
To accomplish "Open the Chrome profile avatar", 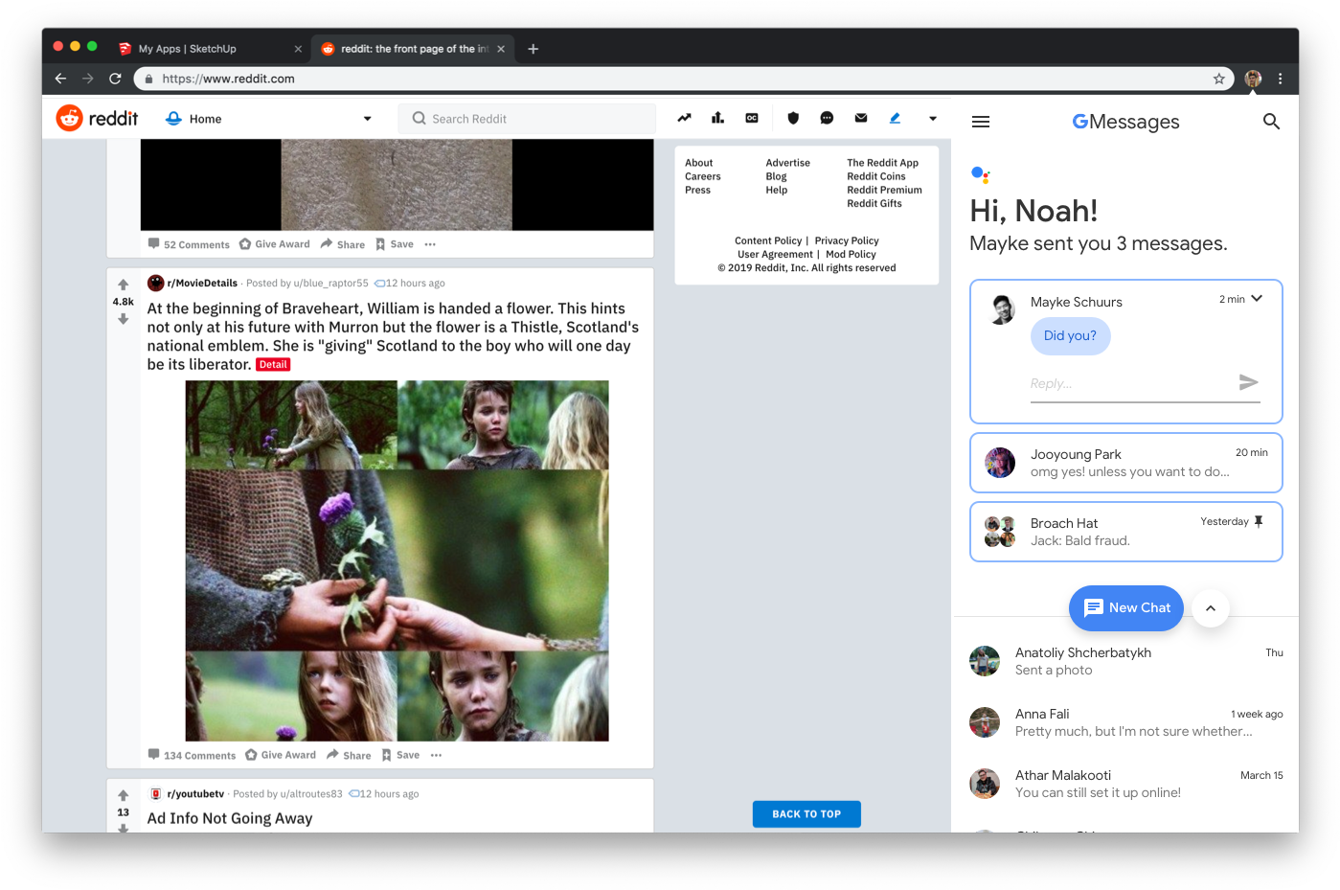I will click(1253, 79).
